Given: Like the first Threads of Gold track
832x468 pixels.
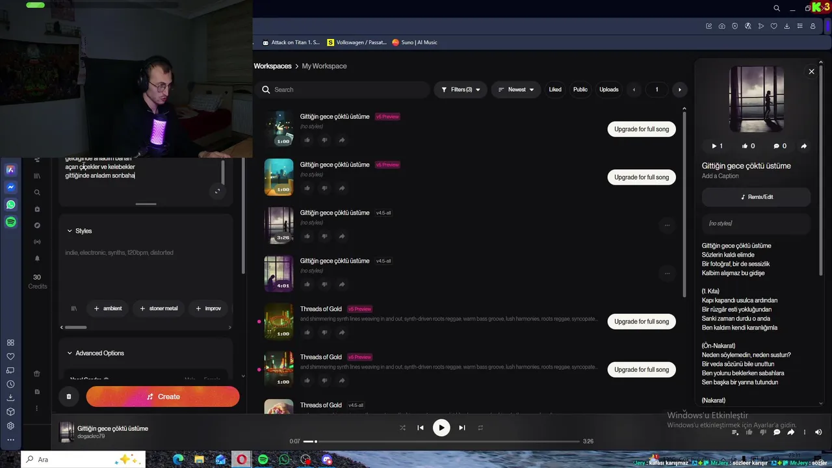Looking at the screenshot, I should pos(307,333).
